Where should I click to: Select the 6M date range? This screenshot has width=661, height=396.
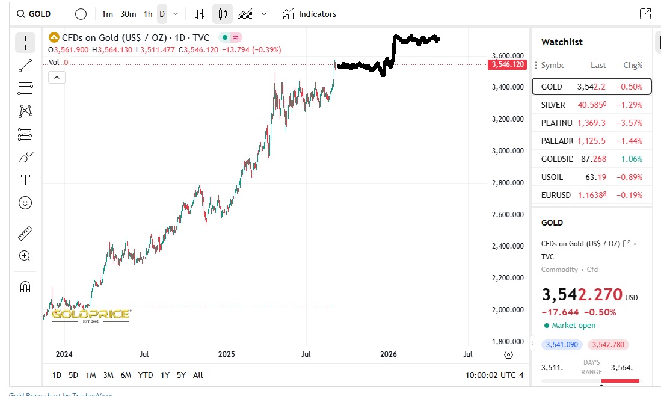pos(126,375)
